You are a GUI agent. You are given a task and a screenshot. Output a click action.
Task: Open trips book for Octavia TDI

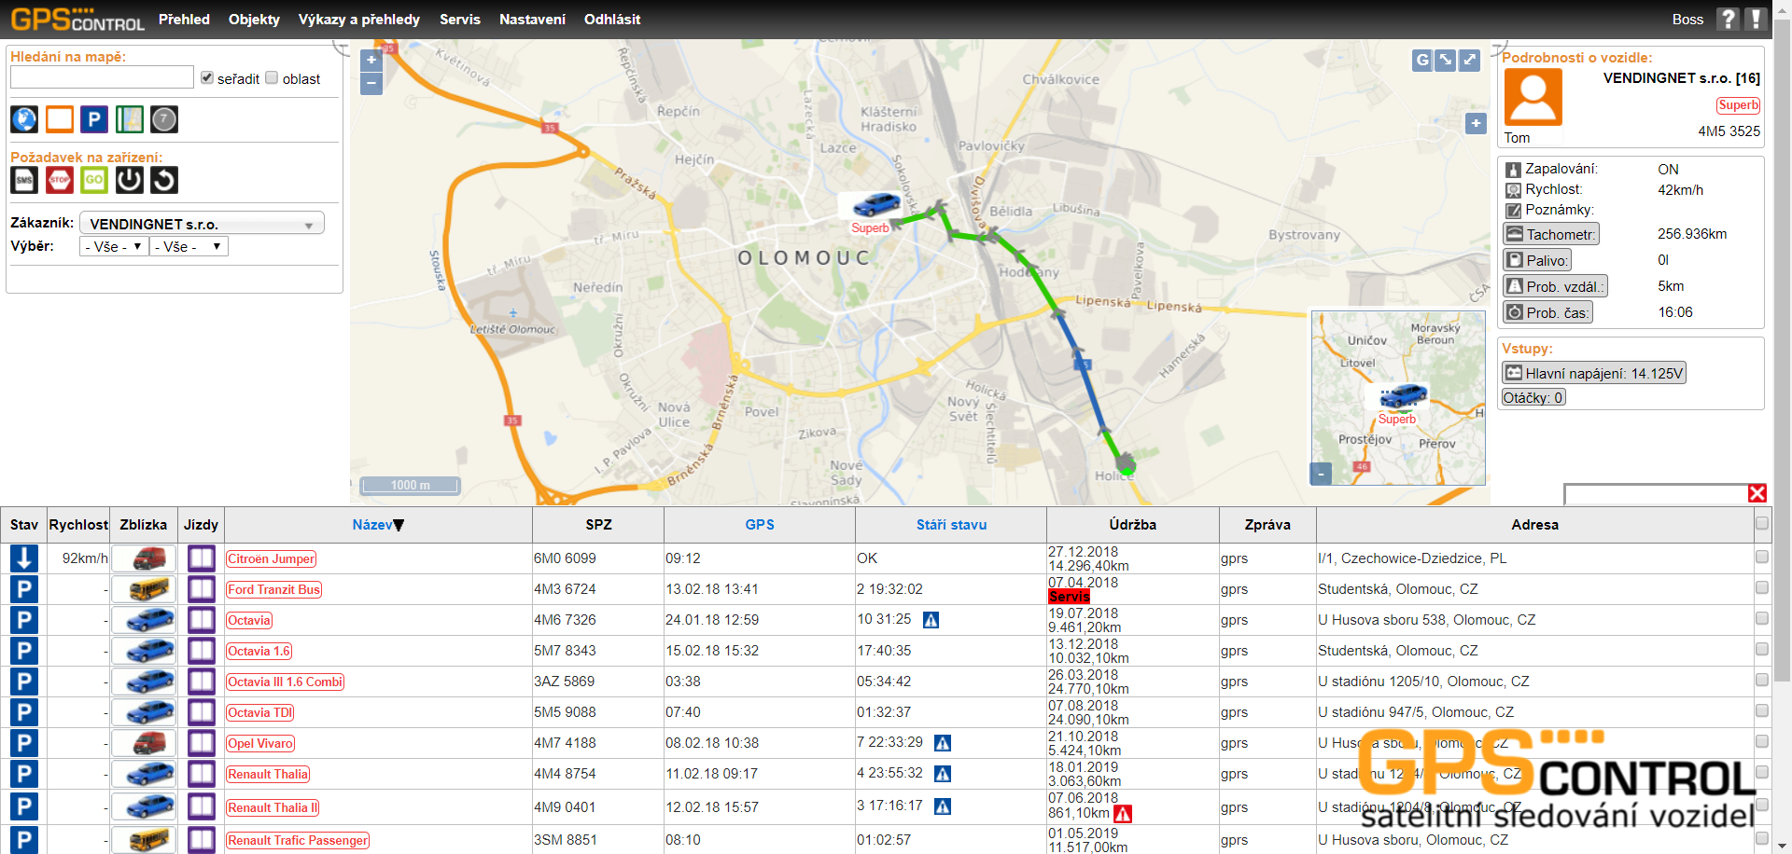coord(202,712)
